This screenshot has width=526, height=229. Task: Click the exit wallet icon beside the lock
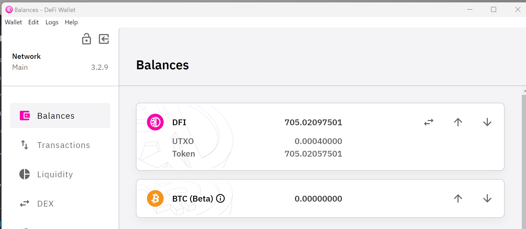pyautogui.click(x=104, y=39)
